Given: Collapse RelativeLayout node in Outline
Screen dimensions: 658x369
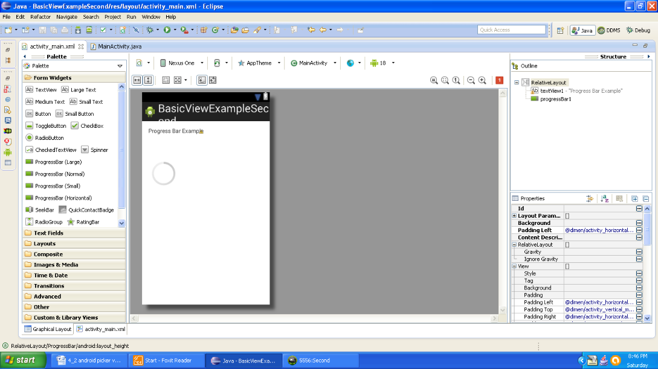Looking at the screenshot, I should pos(517,83).
